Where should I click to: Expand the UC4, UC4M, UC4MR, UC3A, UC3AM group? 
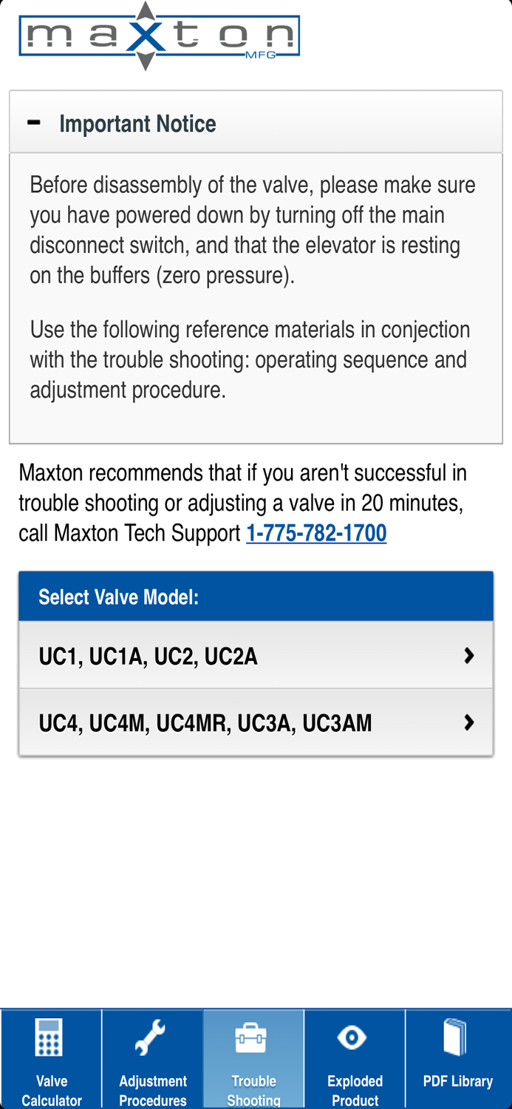tap(256, 722)
